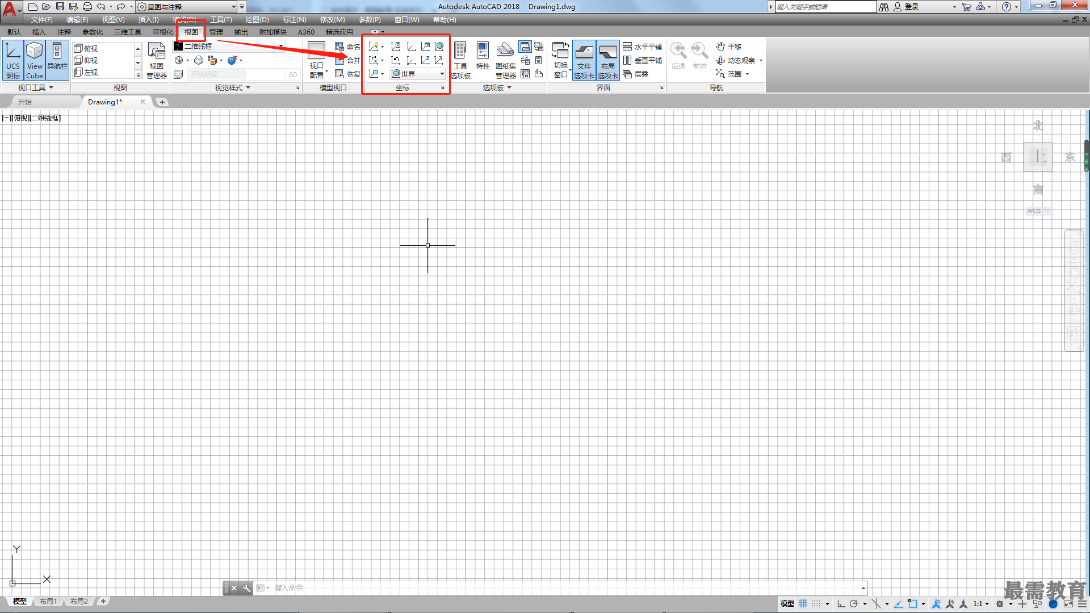Image resolution: width=1090 pixels, height=613 pixels.
Task: Toggle the View Cube button
Action: pyautogui.click(x=35, y=60)
